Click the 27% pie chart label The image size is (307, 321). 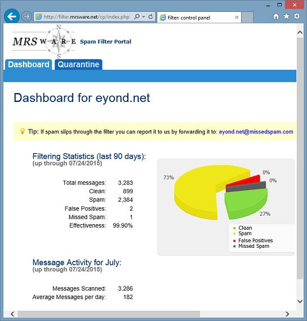point(265,214)
